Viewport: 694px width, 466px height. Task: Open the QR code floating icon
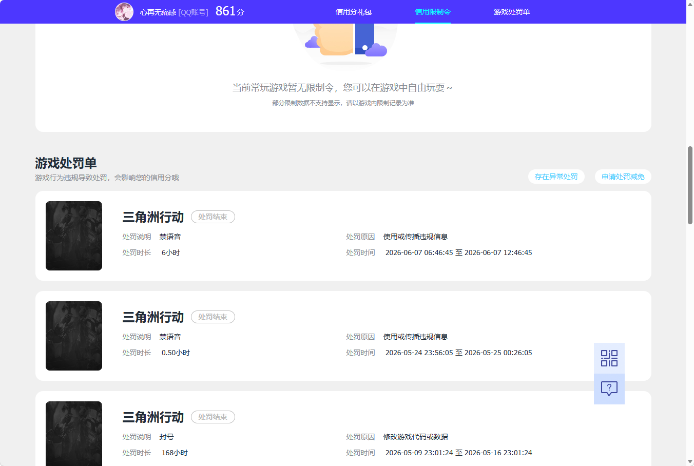pos(609,358)
